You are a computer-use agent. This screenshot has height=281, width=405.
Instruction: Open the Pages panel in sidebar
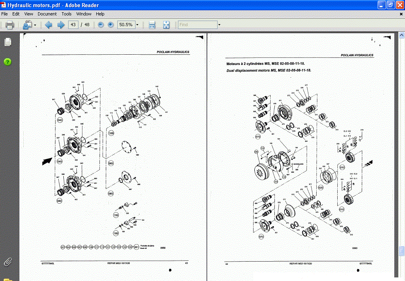[x=8, y=42]
